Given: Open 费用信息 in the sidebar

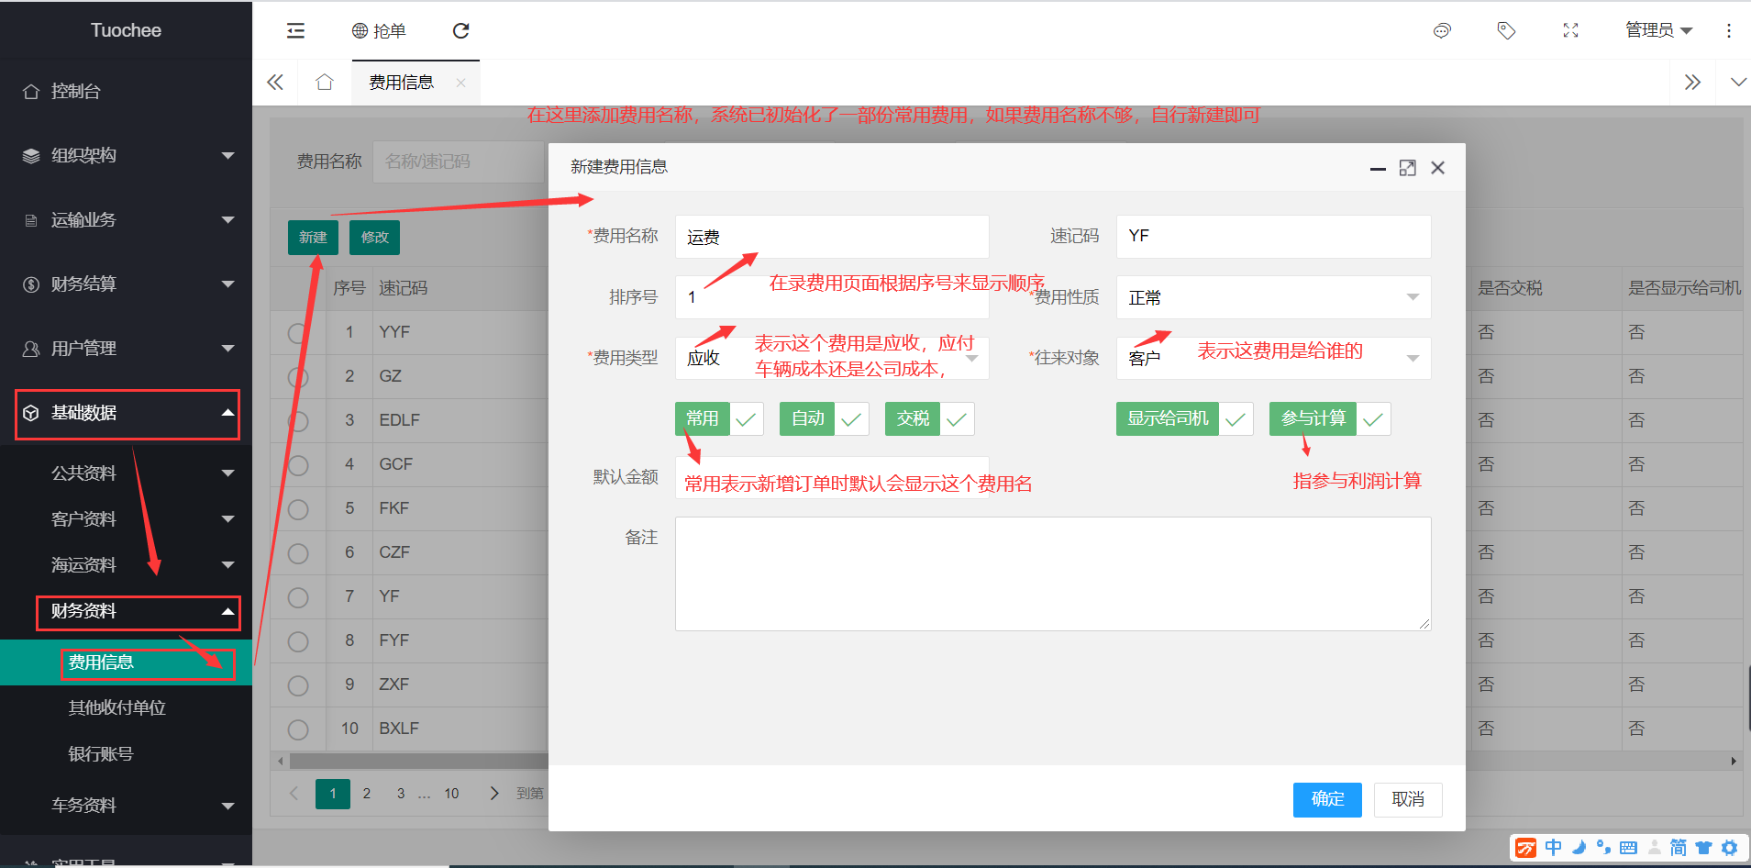Looking at the screenshot, I should click(x=126, y=662).
